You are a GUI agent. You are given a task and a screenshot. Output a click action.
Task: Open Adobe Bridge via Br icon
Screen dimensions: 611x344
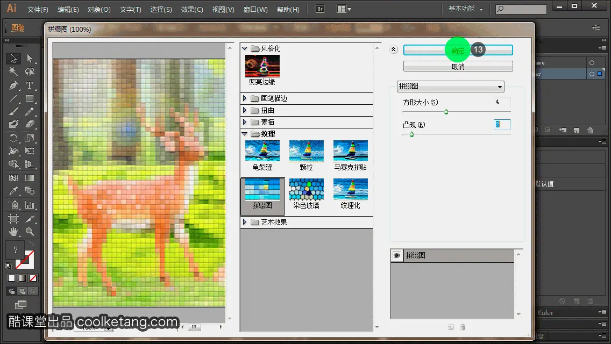(320, 9)
